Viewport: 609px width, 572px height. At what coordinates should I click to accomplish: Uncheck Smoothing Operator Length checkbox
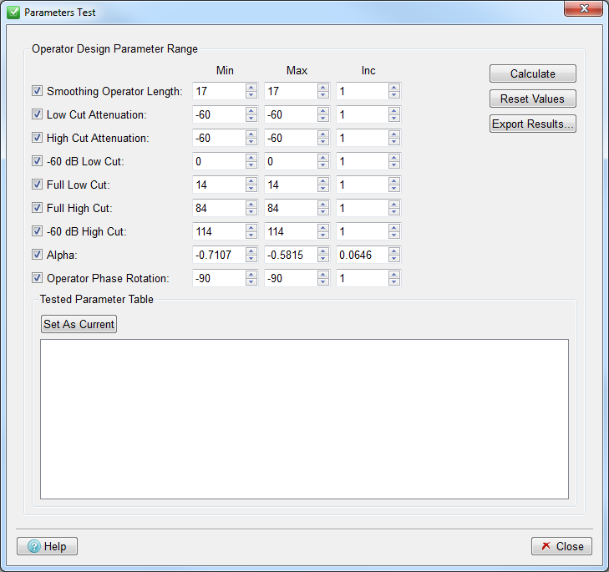coord(37,91)
